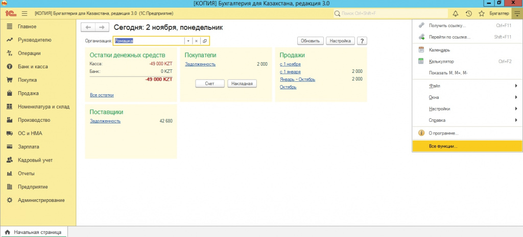Click the Администрирование gear icon

[10, 200]
